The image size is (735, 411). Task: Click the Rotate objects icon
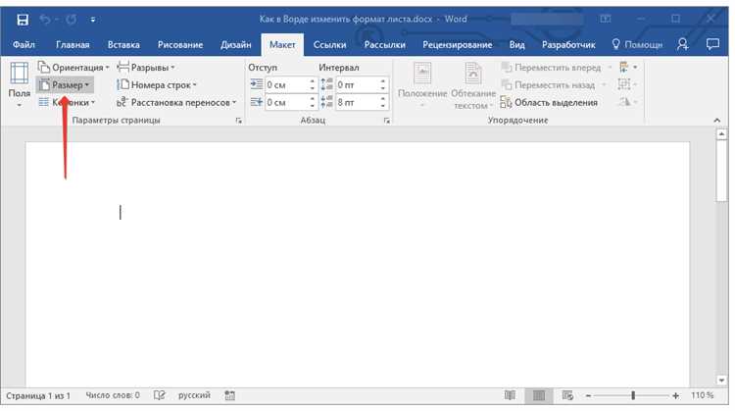[x=627, y=102]
